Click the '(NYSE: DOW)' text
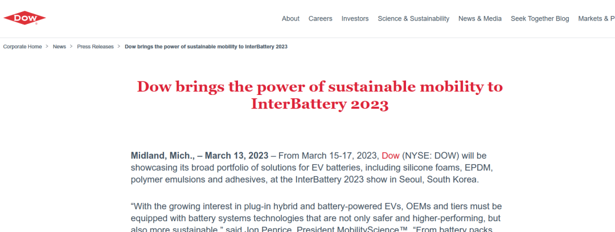 click(430, 156)
